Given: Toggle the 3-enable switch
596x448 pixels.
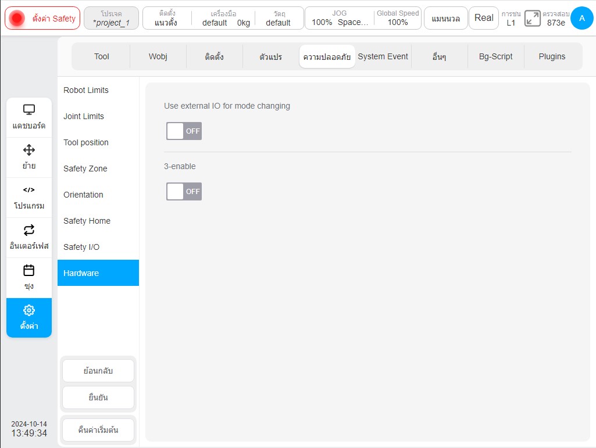Looking at the screenshot, I should click(x=184, y=192).
